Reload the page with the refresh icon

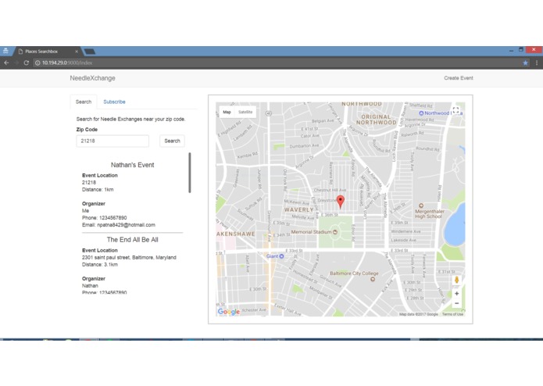tap(26, 63)
